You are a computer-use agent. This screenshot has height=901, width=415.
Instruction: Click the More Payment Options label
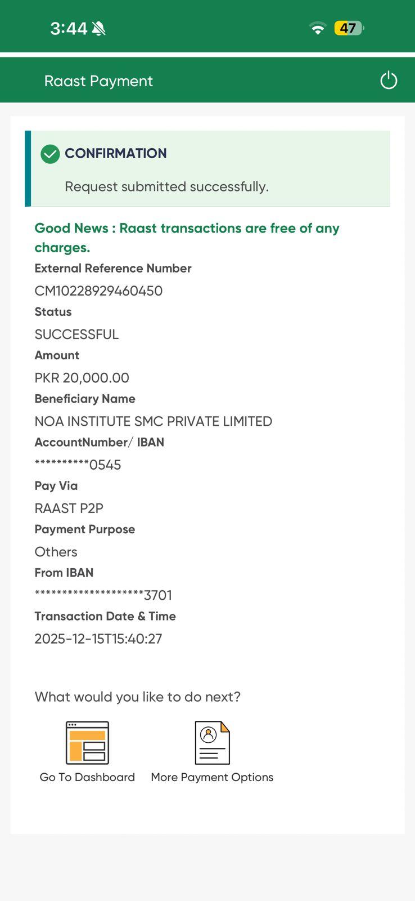(212, 777)
